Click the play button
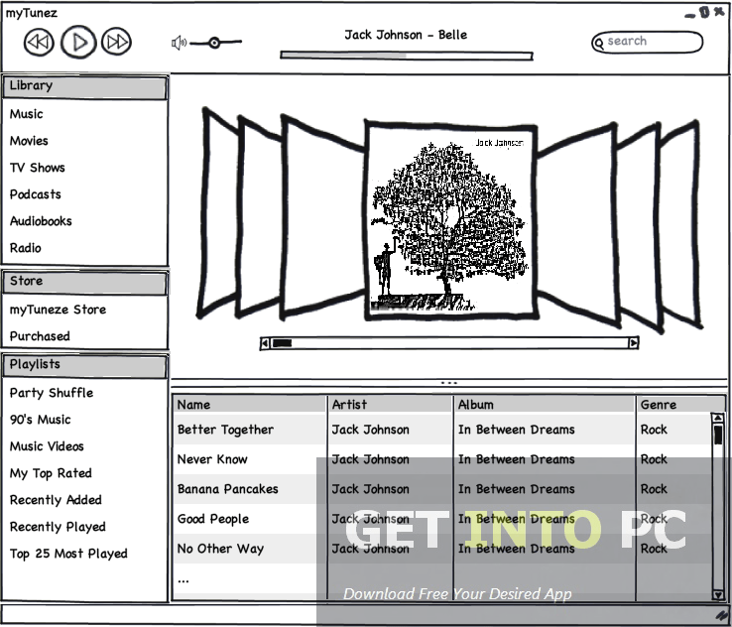This screenshot has height=627, width=732. tap(78, 42)
